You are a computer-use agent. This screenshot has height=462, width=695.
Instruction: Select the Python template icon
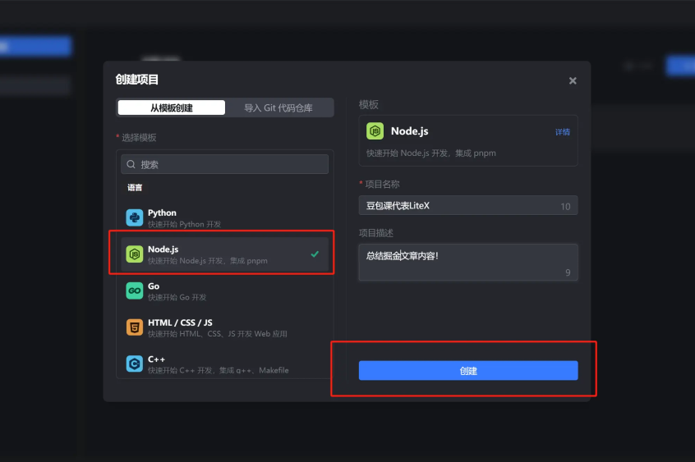(134, 218)
